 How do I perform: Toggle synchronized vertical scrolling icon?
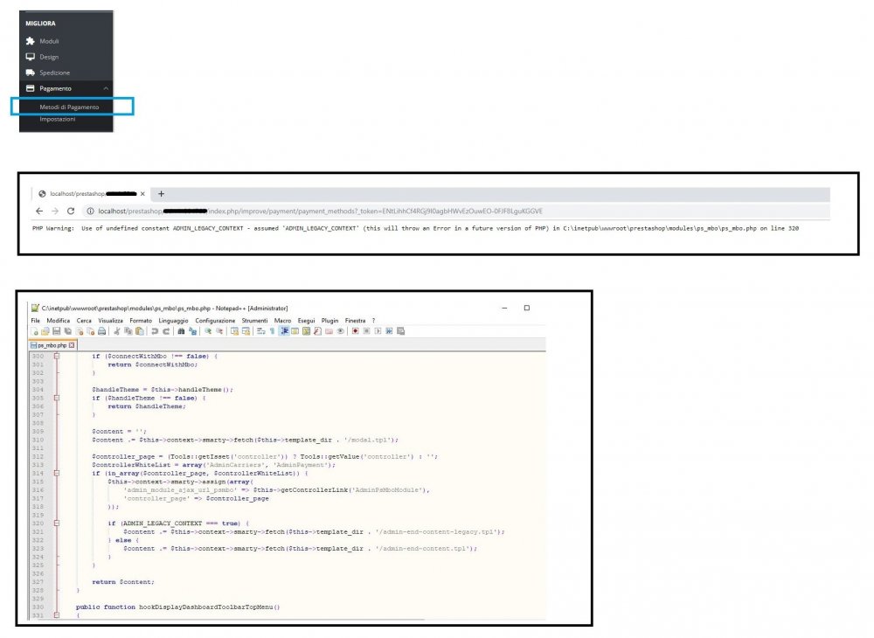click(x=234, y=331)
